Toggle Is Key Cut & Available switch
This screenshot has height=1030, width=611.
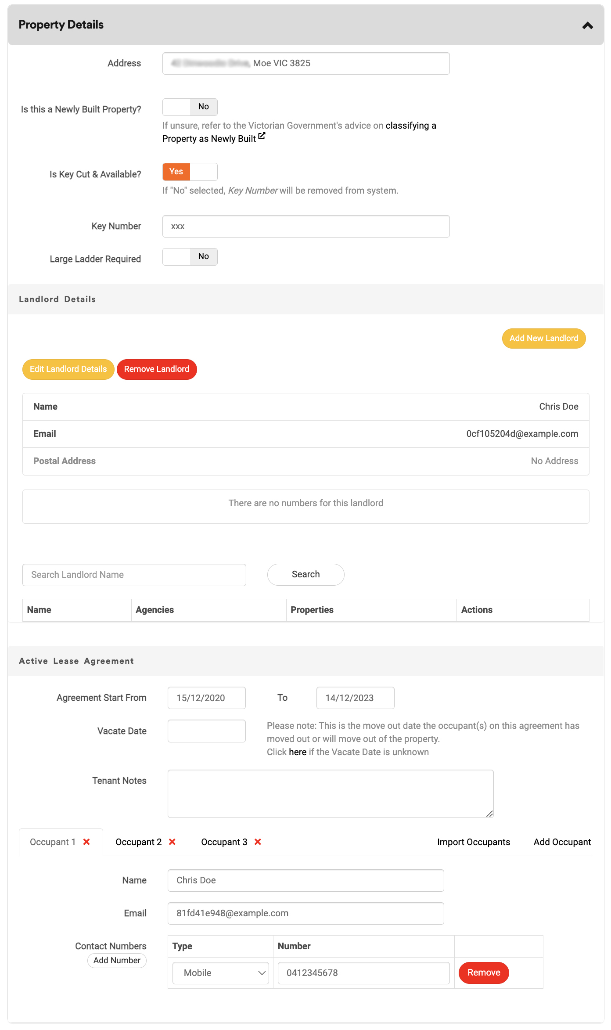click(x=190, y=172)
